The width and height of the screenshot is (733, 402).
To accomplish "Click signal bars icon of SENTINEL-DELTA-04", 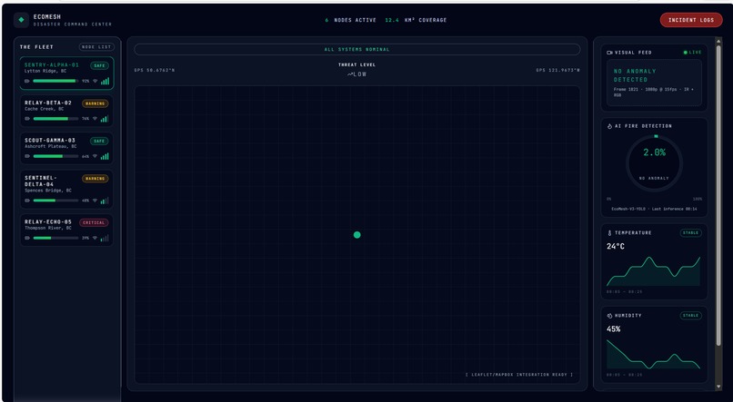I will [x=105, y=201].
